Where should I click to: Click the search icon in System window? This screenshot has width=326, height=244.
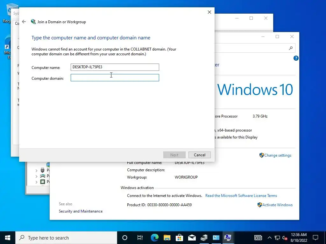pos(291,48)
